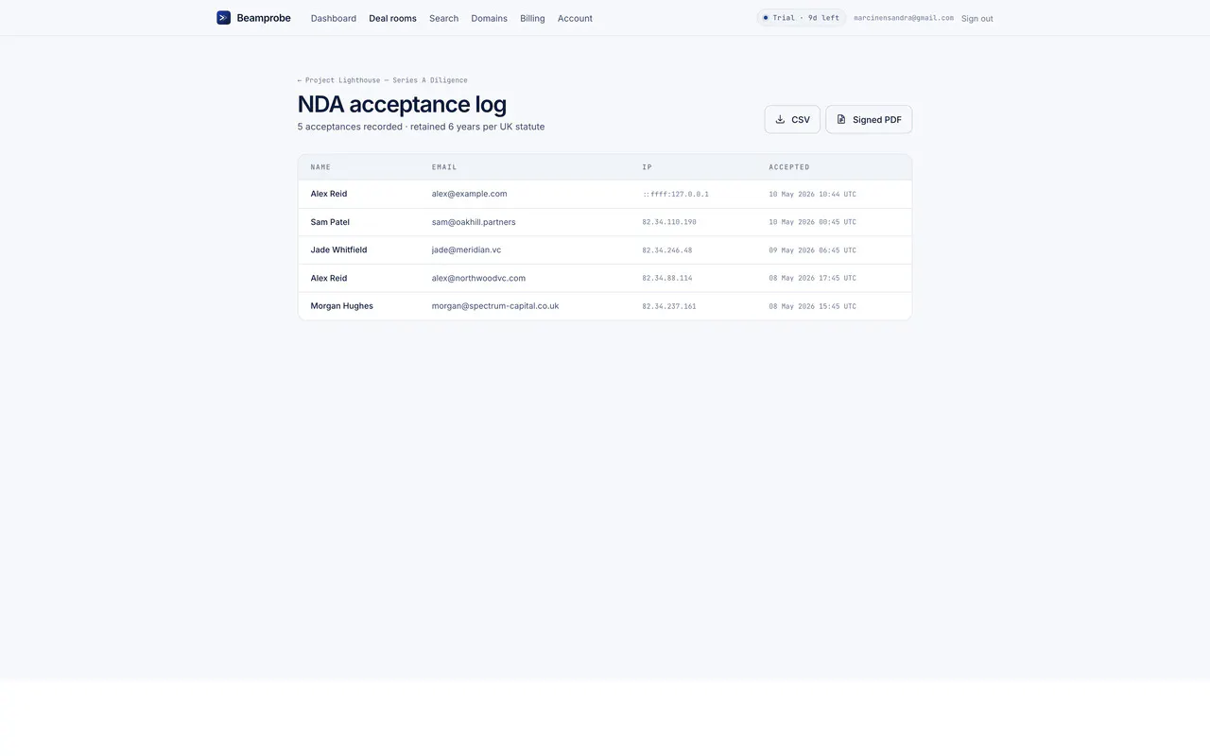Click the ACCEPTED column header
1210x756 pixels.
coord(789,167)
